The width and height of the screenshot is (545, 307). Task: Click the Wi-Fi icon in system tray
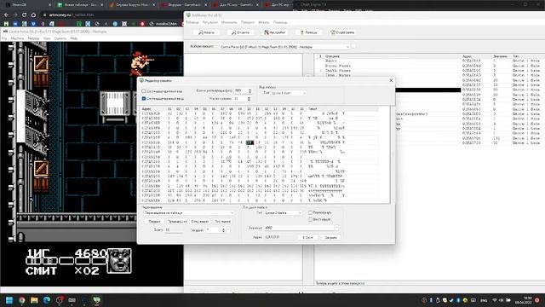coord(495,300)
